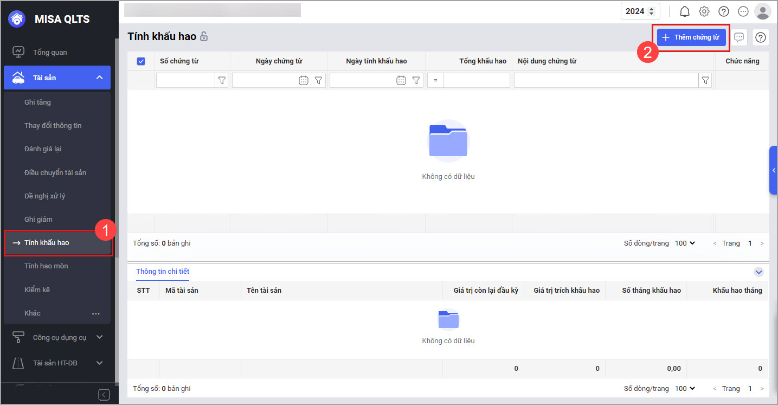Screen dimensions: 778x405
Task: Open the settings gear icon
Action: click(704, 11)
